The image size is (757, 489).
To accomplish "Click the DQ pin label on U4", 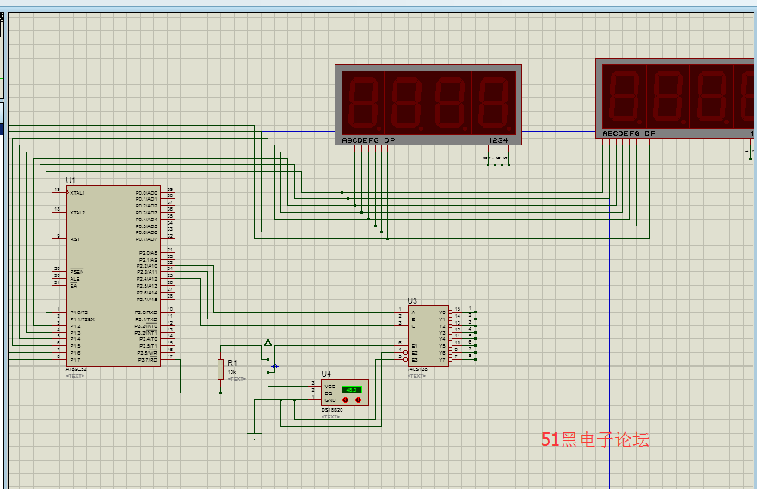I will pyautogui.click(x=329, y=393).
